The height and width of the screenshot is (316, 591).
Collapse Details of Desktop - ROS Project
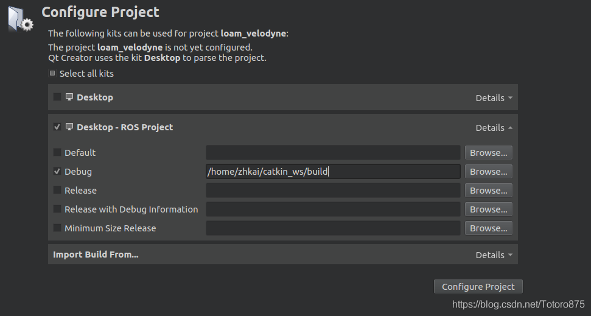point(494,128)
